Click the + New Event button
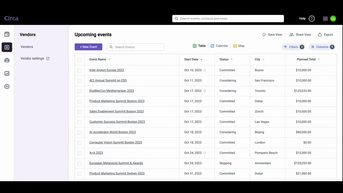This screenshot has height=193, width=343. 88,47
